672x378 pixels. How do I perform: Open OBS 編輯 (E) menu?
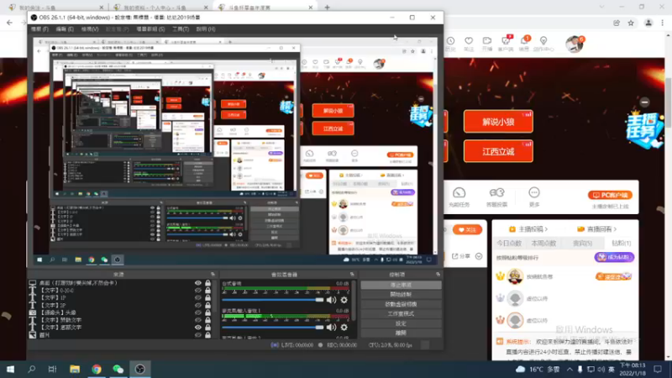(x=65, y=29)
